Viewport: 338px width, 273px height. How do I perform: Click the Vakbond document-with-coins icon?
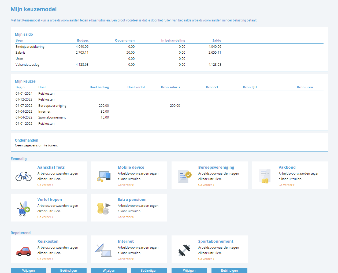coord(265,176)
